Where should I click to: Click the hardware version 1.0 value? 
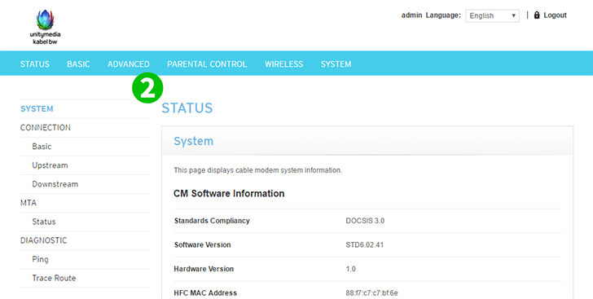(x=350, y=269)
